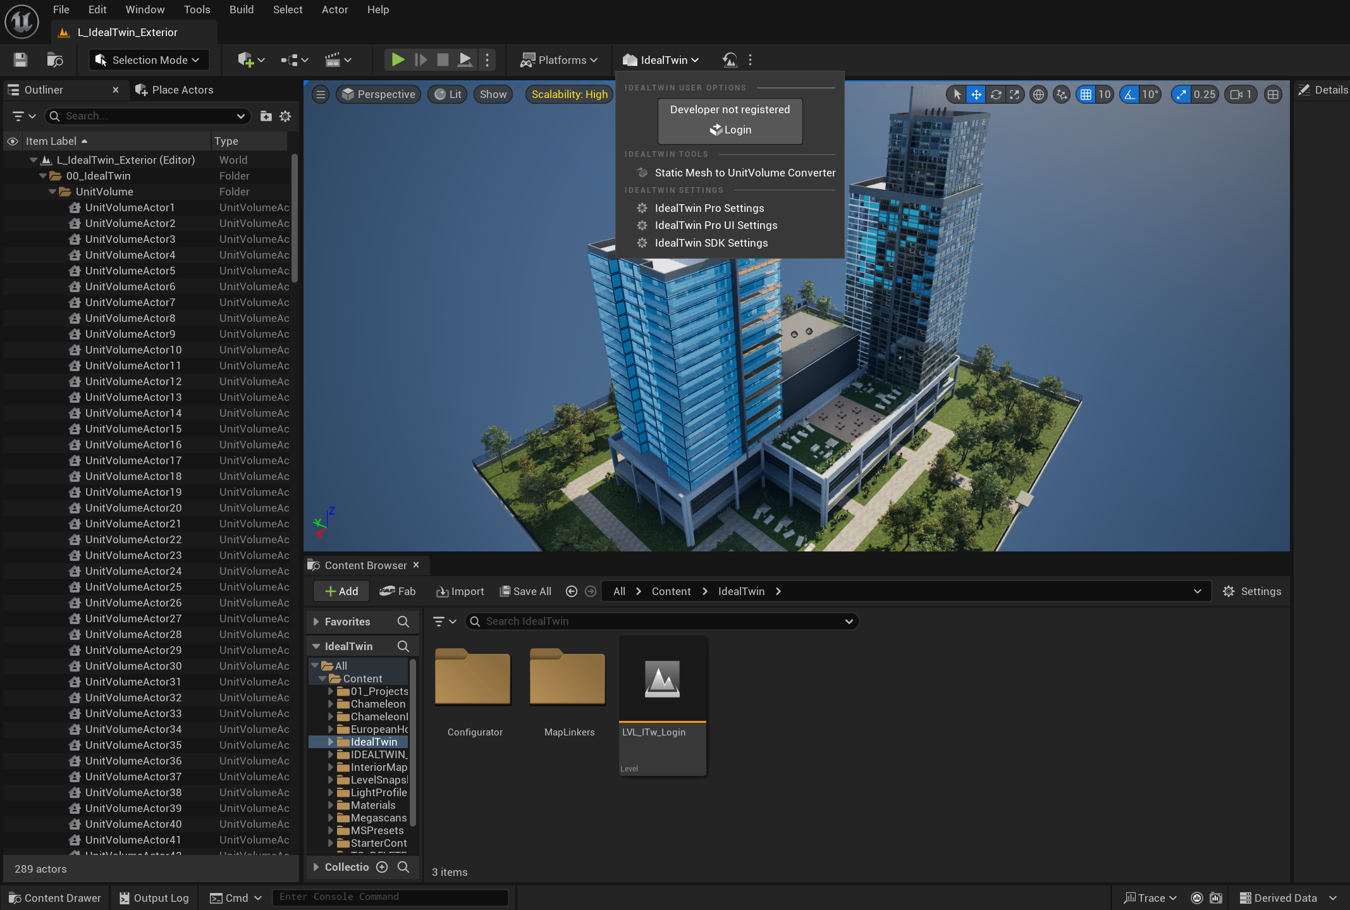Open the Tools menu
The width and height of the screenshot is (1350, 910).
click(x=197, y=9)
